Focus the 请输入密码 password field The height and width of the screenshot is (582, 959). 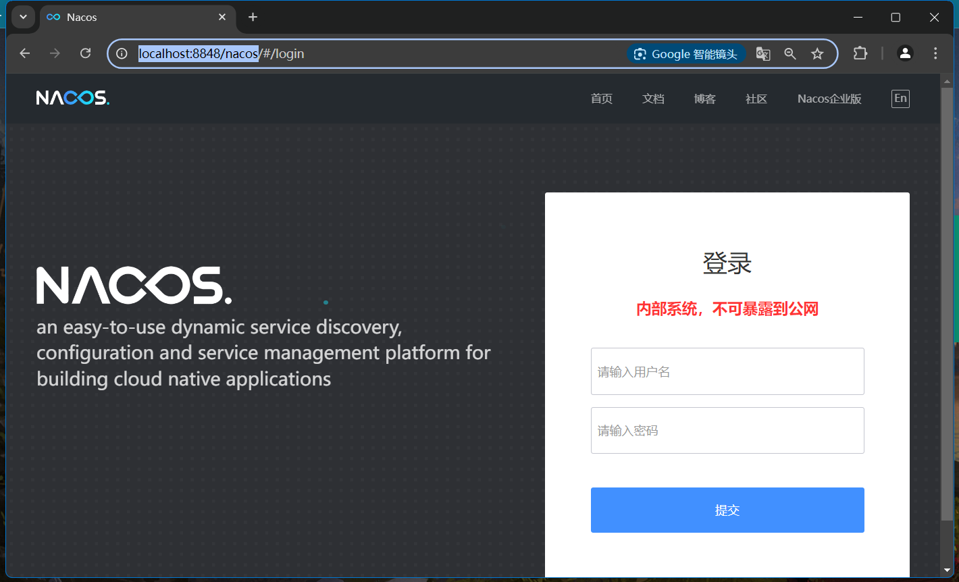pos(727,430)
